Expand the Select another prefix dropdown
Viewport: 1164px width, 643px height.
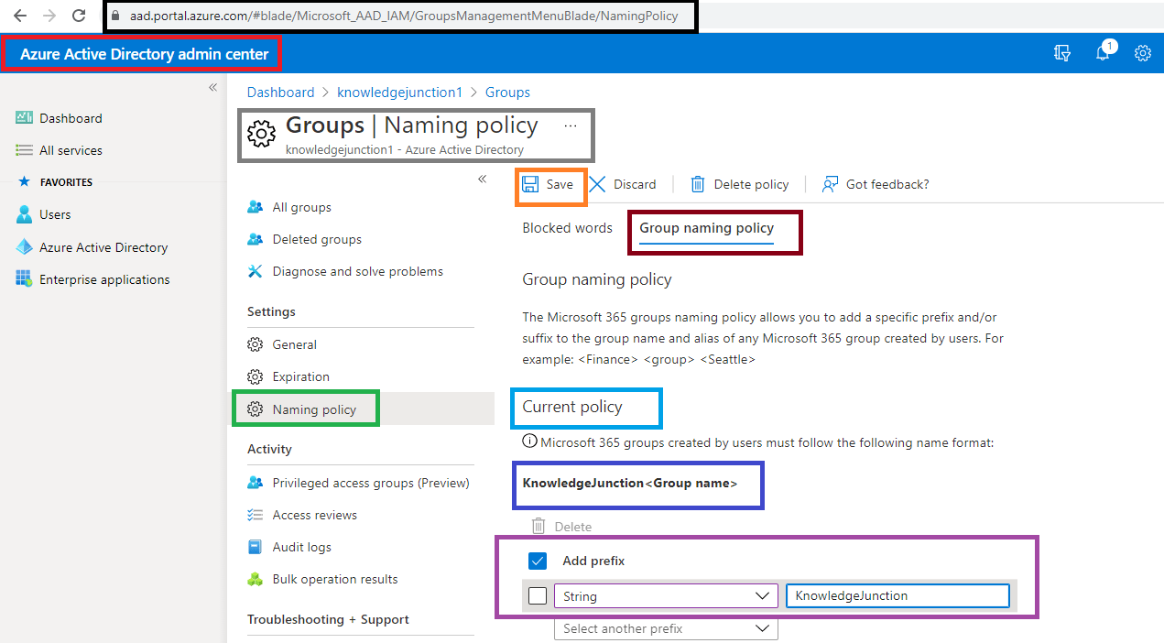coord(665,628)
